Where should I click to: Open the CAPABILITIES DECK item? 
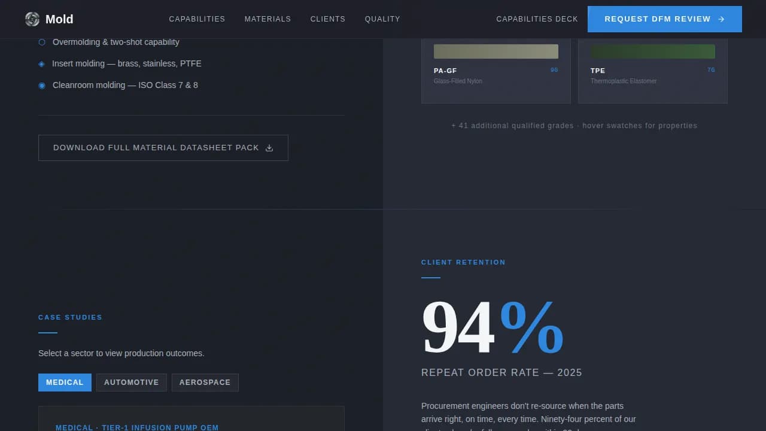[537, 19]
